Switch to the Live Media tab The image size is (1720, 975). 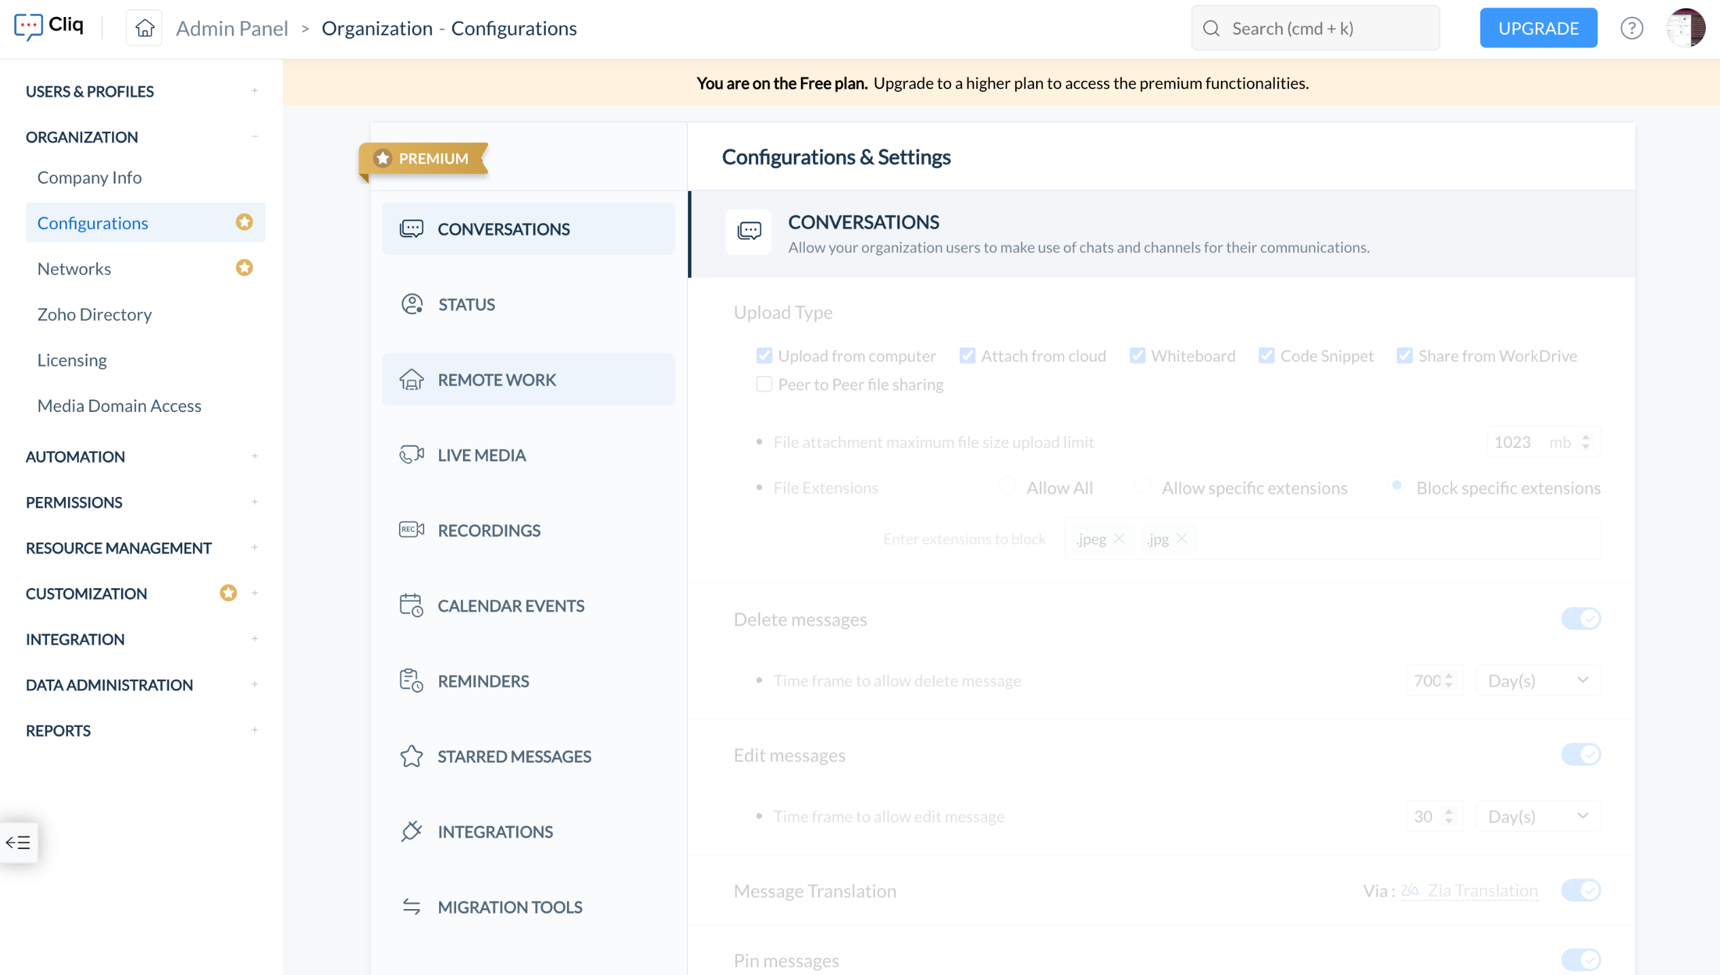(x=481, y=455)
